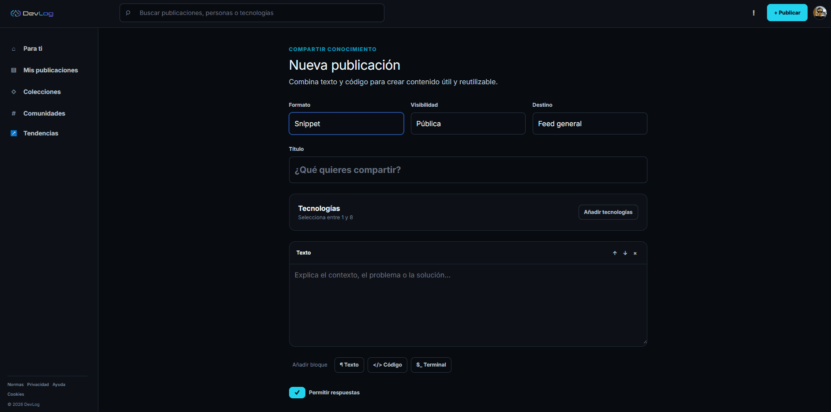Click the 'Añadir bloque' label
Screen dimensions: 831x412
310,365
